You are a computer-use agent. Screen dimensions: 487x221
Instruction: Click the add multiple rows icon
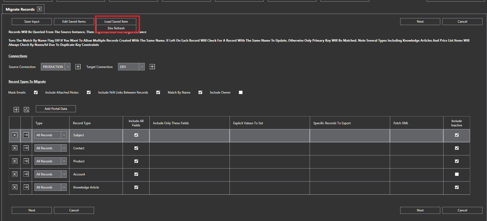26,110
